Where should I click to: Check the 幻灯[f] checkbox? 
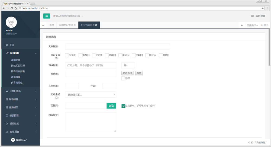(94, 55)
